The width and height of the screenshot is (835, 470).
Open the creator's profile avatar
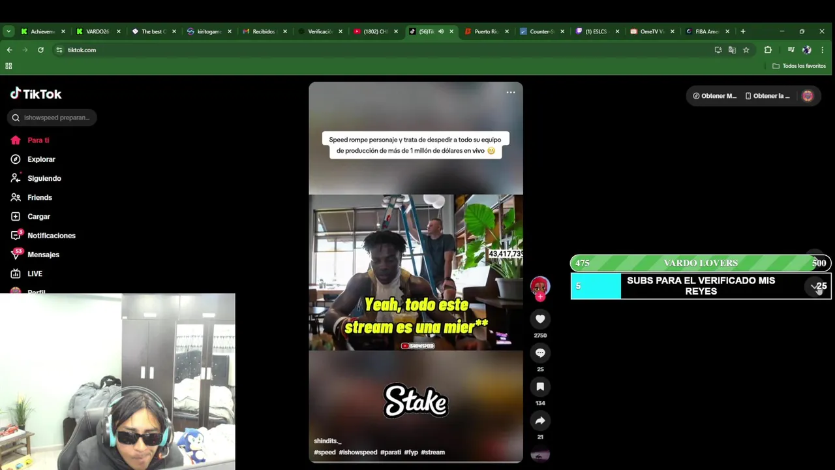pos(539,285)
